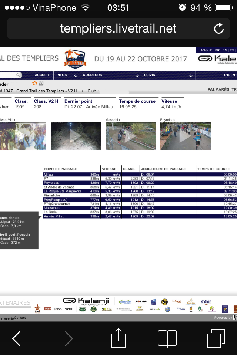Click the search magnifier icon
The height and width of the screenshot is (355, 237).
[18, 75]
